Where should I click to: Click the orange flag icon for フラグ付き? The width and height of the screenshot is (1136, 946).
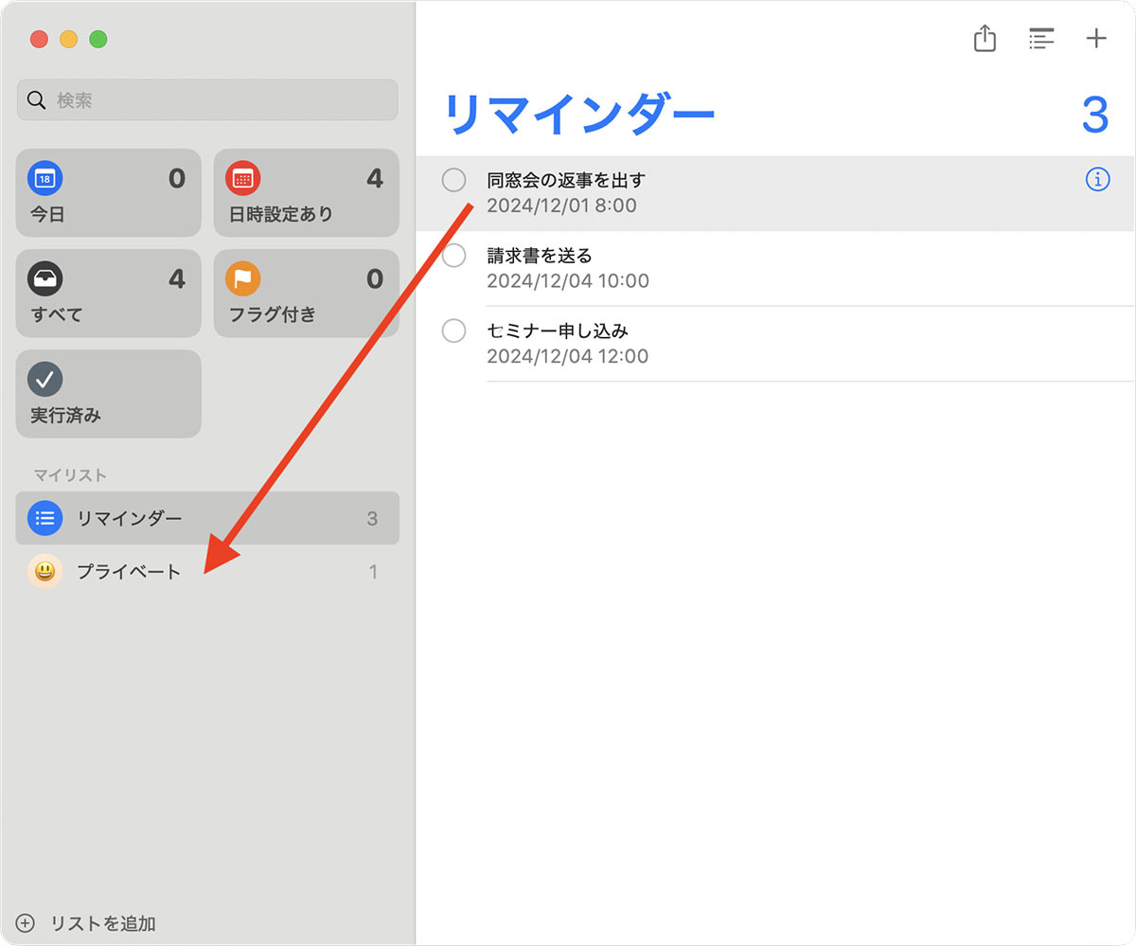point(243,278)
